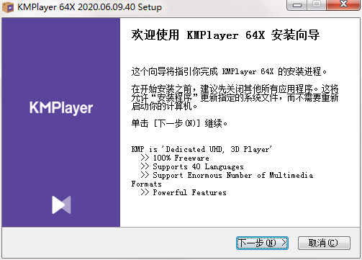The width and height of the screenshot is (362, 260).
Task: Cancel setup with the 取消(C) button
Action: 324,243
